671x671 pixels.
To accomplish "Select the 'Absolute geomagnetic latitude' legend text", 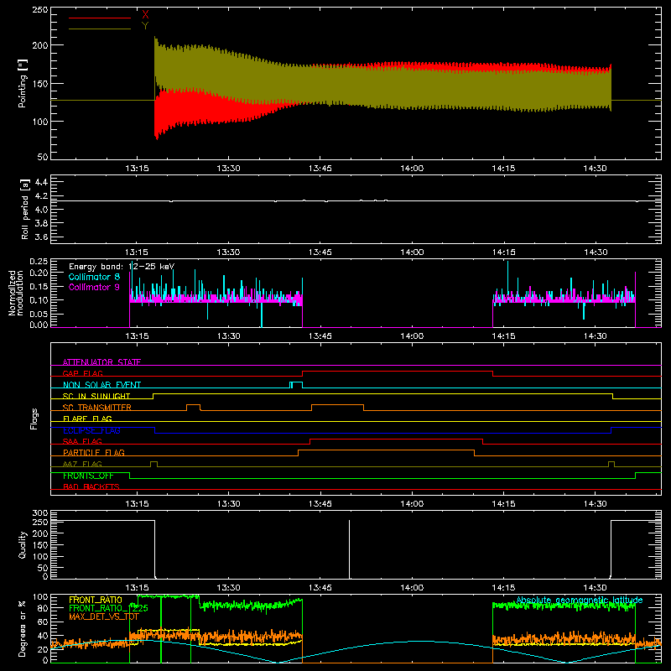I will point(580,600).
